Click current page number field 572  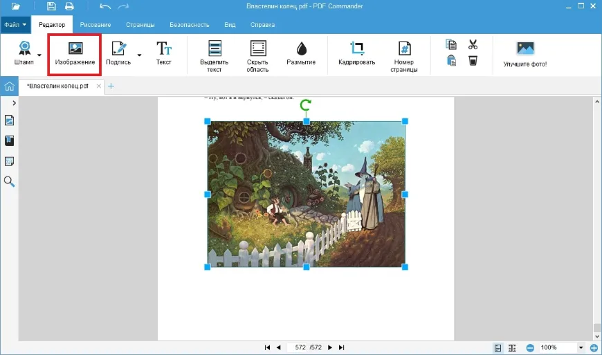[x=300, y=347]
